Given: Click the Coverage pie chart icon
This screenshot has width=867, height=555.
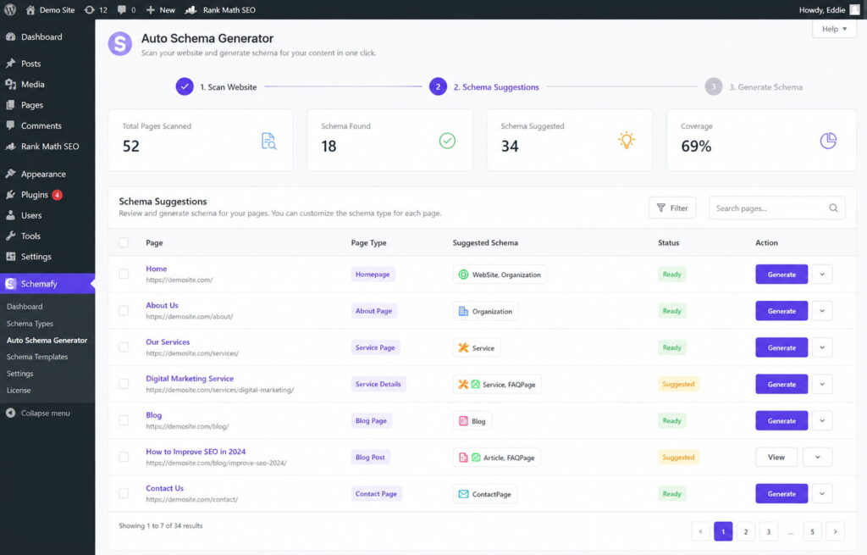Looking at the screenshot, I should point(828,141).
